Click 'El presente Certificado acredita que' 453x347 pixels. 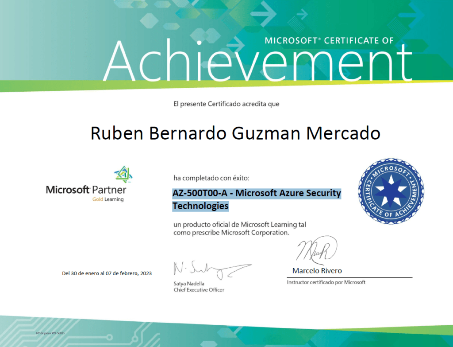(x=226, y=104)
